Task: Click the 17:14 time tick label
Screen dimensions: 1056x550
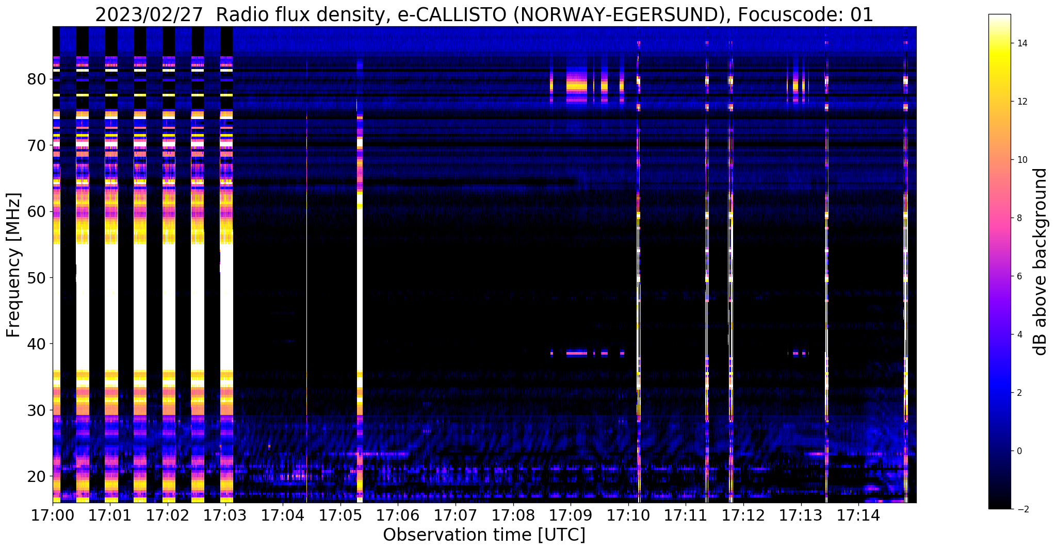Action: (858, 515)
